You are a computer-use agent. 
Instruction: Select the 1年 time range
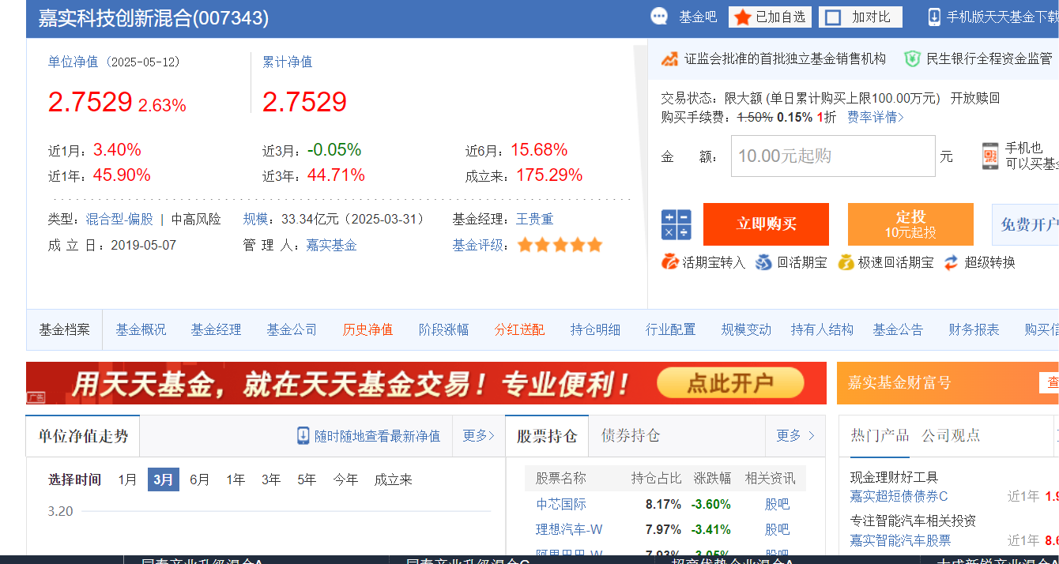click(236, 479)
